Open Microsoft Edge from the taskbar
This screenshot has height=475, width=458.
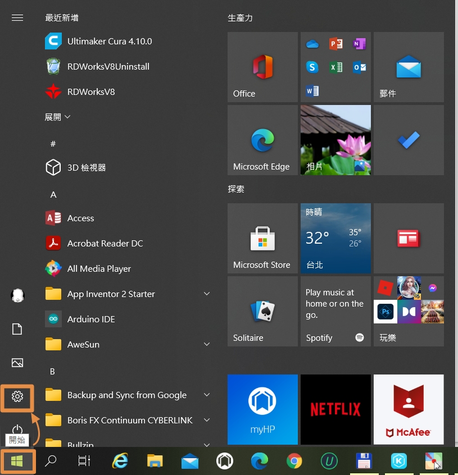(260, 461)
